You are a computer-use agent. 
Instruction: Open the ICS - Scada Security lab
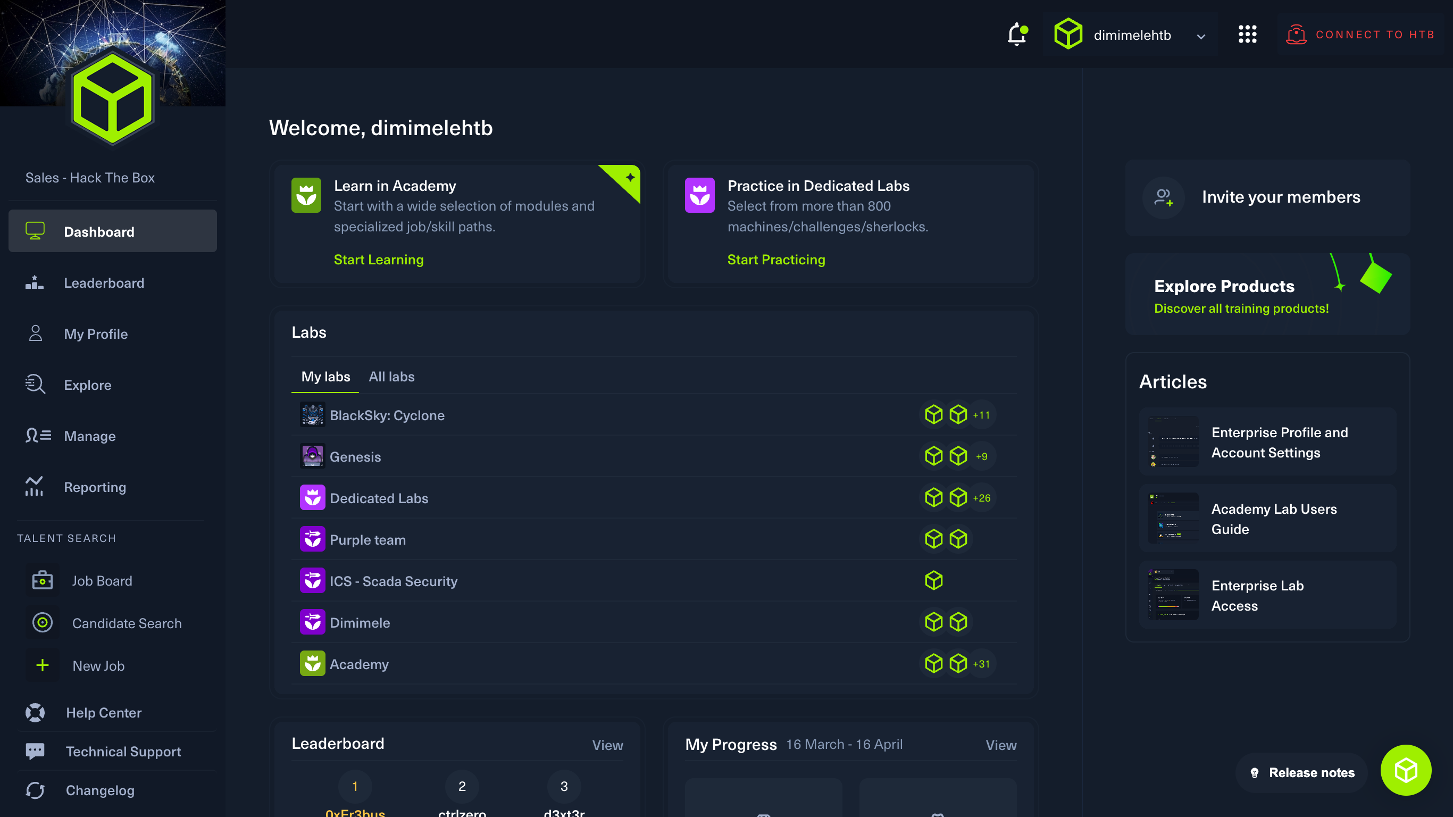(654, 581)
